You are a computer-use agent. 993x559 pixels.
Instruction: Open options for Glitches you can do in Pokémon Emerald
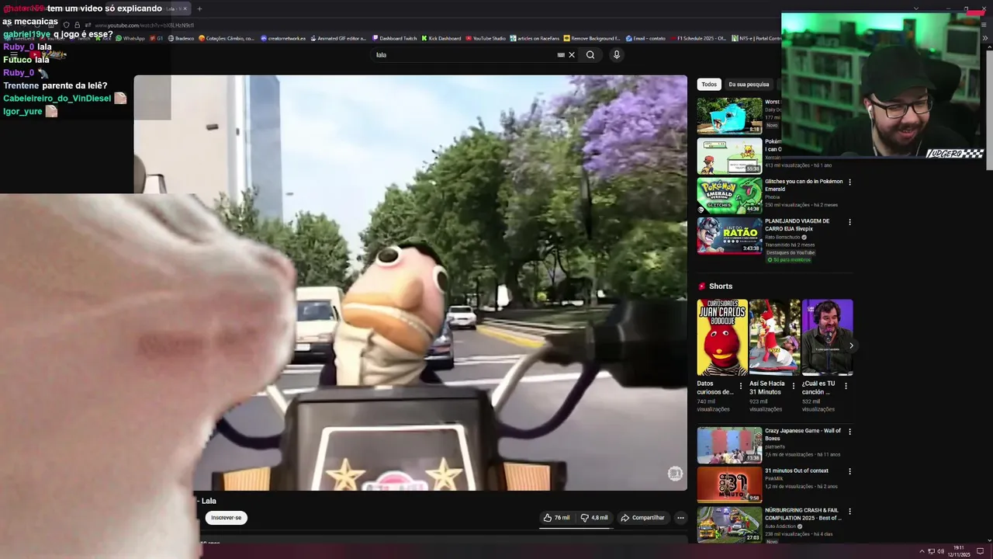[x=849, y=182]
